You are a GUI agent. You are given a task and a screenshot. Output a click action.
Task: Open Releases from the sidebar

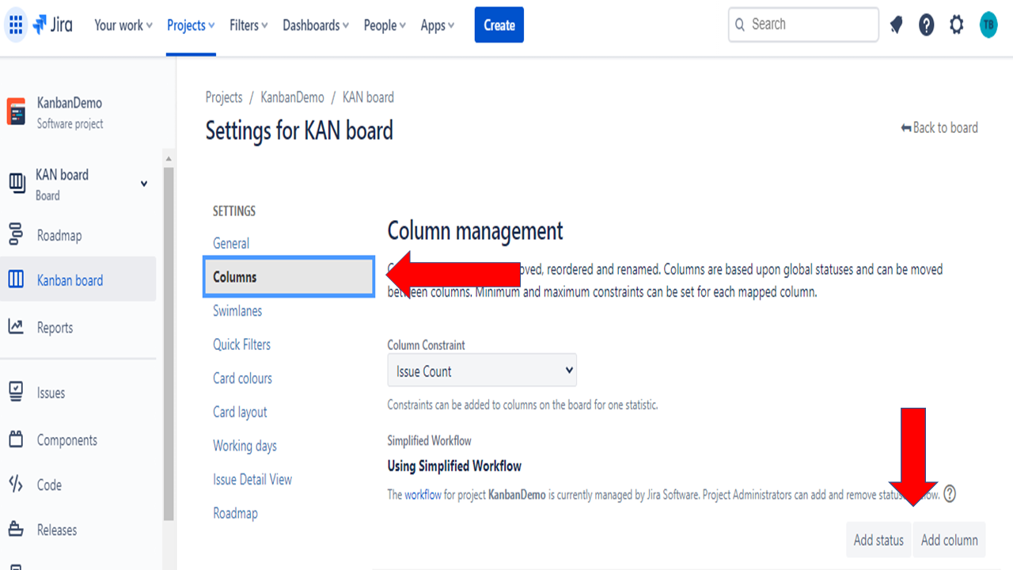pos(55,530)
